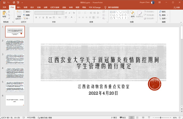The width and height of the screenshot is (183, 119).
Task: Click the New Slide icon
Action: [19, 13]
